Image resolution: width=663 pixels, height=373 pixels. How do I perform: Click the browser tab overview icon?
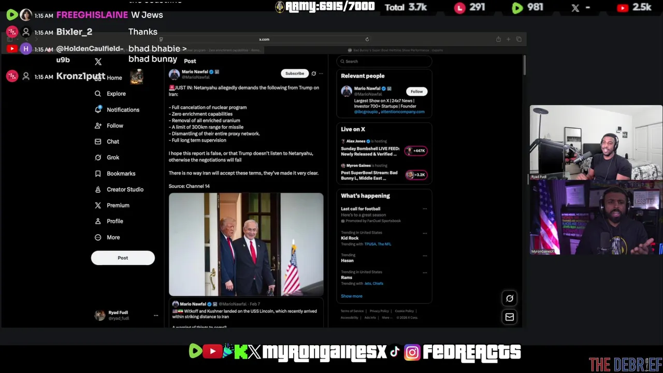518,39
